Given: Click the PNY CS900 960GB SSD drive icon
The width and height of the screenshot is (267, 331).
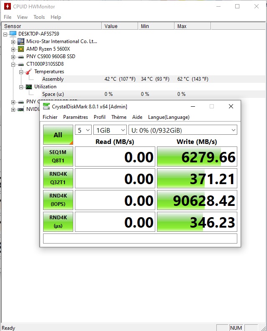Looking at the screenshot, I should [x=21, y=56].
